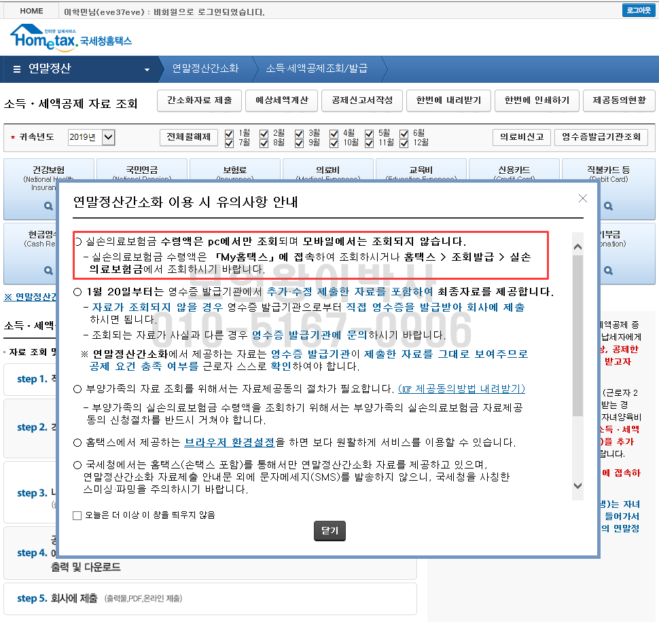The image size is (659, 624).
Task: Uncheck the 1월 month checkbox
Action: pyautogui.click(x=229, y=134)
